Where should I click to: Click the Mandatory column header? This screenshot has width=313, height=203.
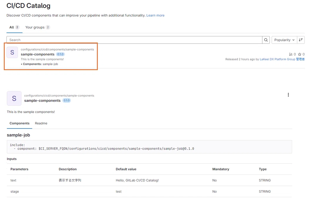221,169
